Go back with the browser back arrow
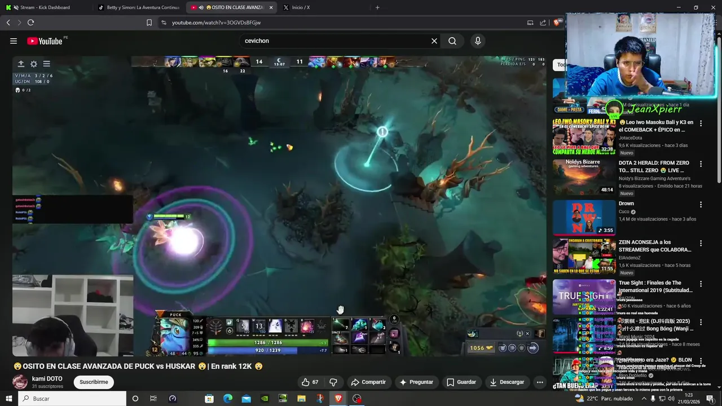 (x=8, y=23)
